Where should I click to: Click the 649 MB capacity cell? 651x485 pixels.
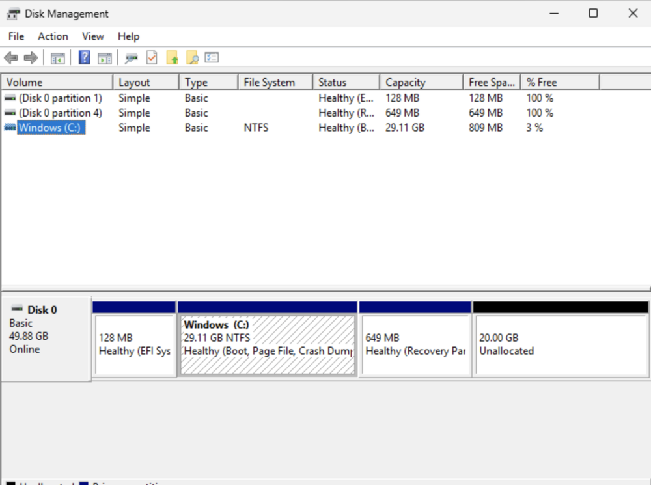coord(402,113)
